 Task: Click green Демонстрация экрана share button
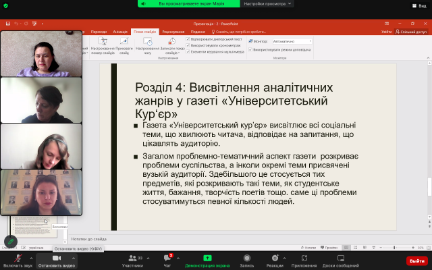pyautogui.click(x=207, y=261)
